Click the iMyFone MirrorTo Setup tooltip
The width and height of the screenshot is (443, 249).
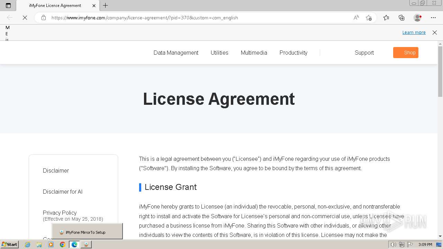tap(87, 231)
